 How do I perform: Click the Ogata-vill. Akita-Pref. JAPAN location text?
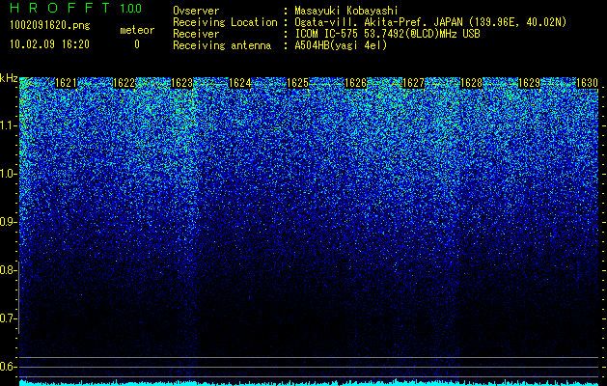click(430, 22)
